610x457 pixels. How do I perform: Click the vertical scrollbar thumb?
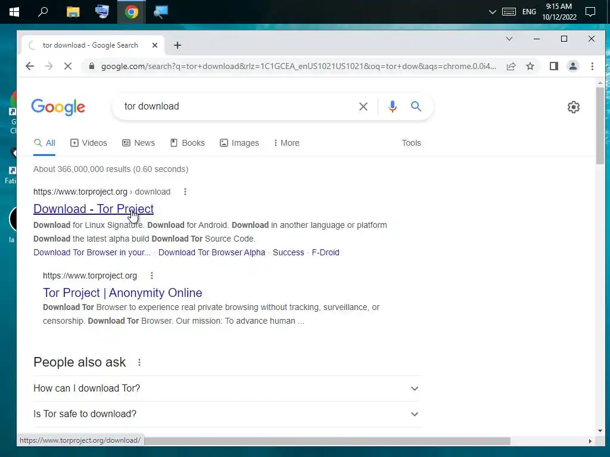(x=600, y=126)
